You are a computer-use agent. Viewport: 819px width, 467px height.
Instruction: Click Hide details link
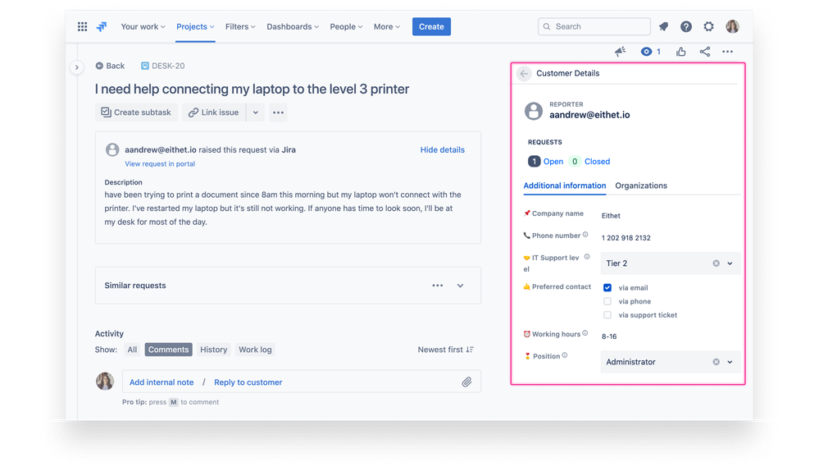point(443,149)
